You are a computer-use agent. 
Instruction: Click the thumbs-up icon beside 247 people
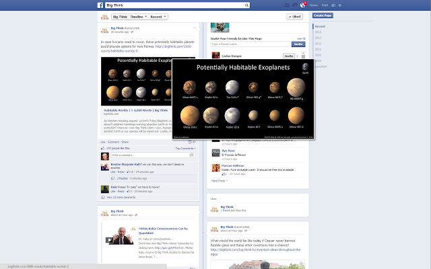click(x=103, y=148)
